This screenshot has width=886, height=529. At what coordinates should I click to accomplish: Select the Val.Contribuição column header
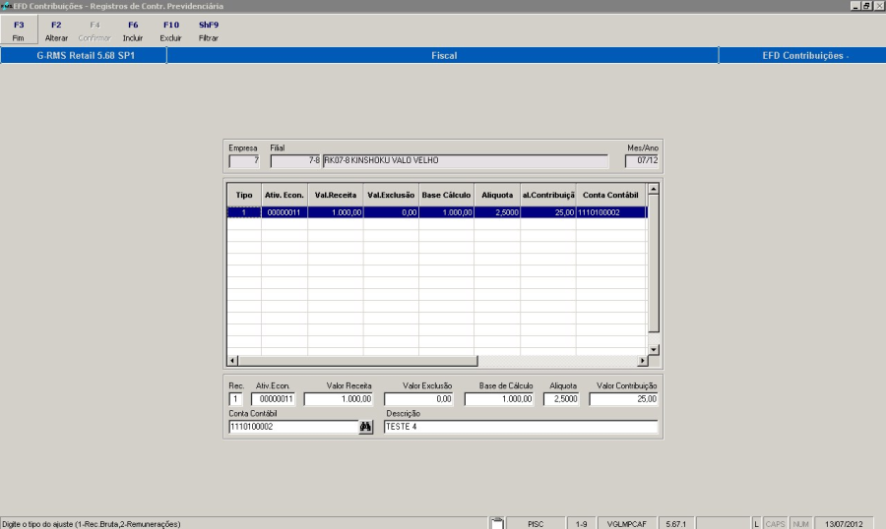548,195
